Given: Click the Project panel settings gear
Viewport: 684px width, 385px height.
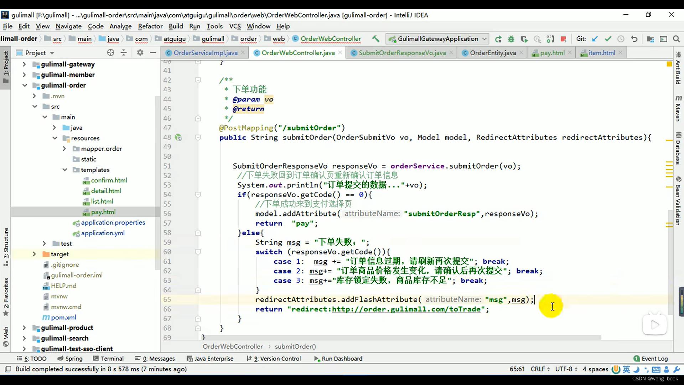Looking at the screenshot, I should tap(140, 53).
